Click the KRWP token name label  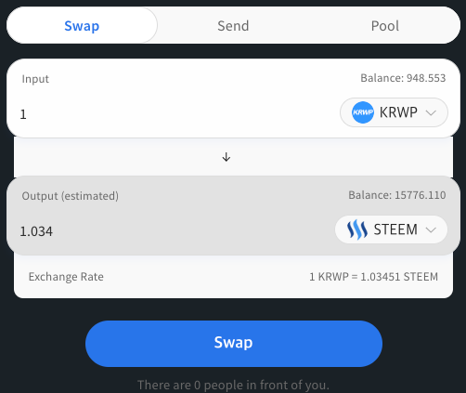(398, 112)
